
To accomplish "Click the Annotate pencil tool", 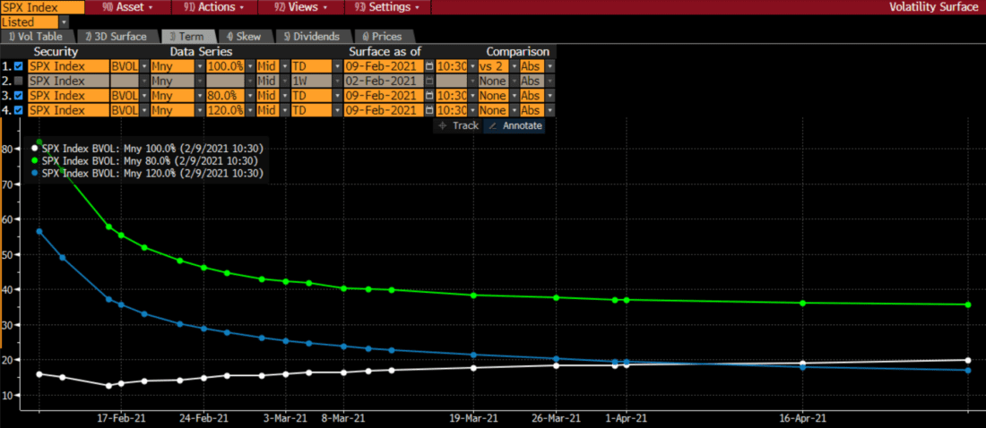I will 515,125.
